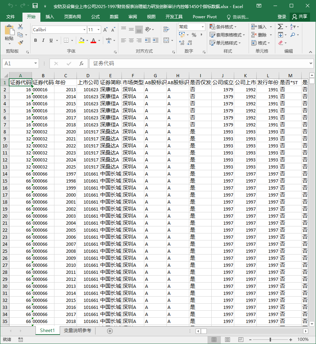The height and width of the screenshot is (344, 316).
Task: Click the Format Painter brush icon
Action: (x=20, y=43)
